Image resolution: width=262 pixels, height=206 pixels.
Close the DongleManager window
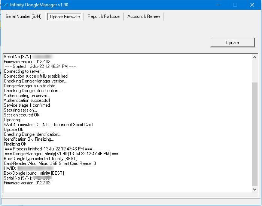pyautogui.click(x=252, y=5)
